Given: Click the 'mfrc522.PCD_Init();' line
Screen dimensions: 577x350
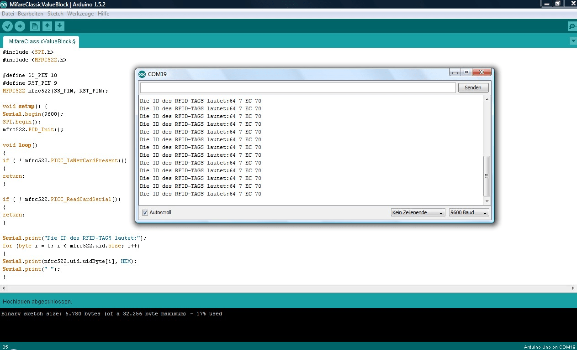Looking at the screenshot, I should coord(33,129).
